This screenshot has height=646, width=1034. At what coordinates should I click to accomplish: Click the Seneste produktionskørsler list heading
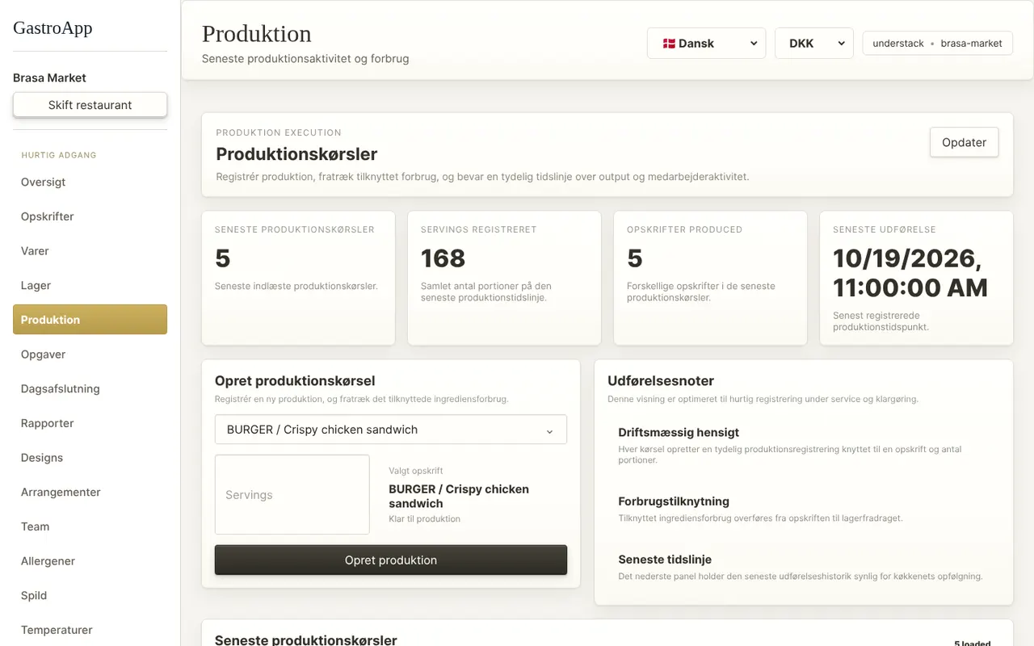[x=305, y=640]
